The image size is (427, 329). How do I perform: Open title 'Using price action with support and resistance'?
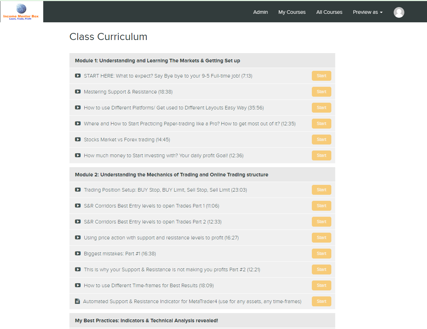point(161,238)
